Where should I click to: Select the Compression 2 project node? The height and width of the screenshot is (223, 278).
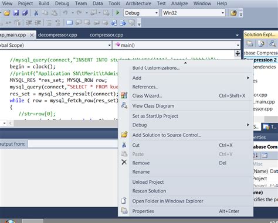tap(260, 60)
